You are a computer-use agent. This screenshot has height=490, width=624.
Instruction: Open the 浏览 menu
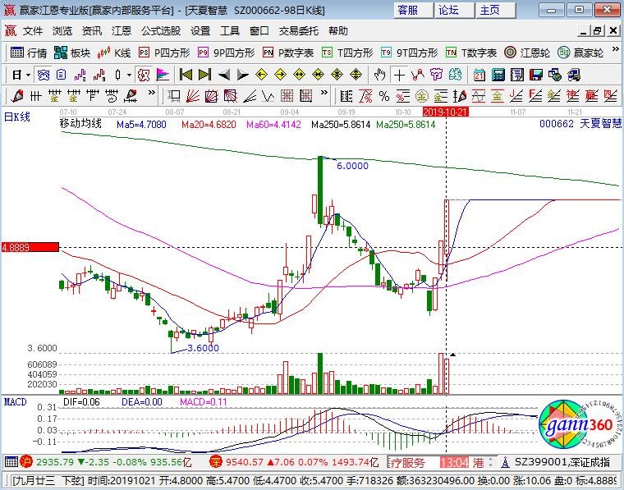tap(62, 31)
